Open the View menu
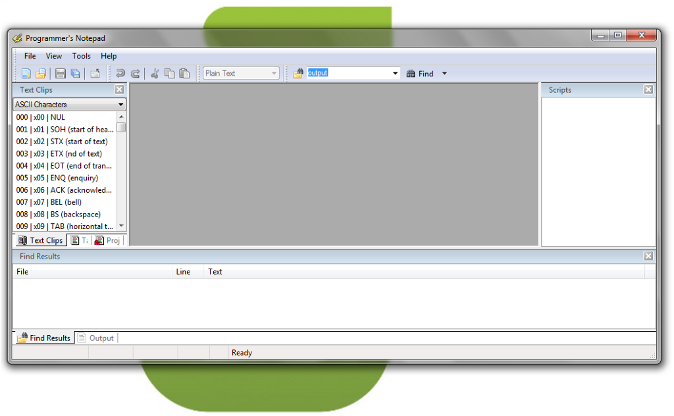The height and width of the screenshot is (416, 674). coord(54,56)
